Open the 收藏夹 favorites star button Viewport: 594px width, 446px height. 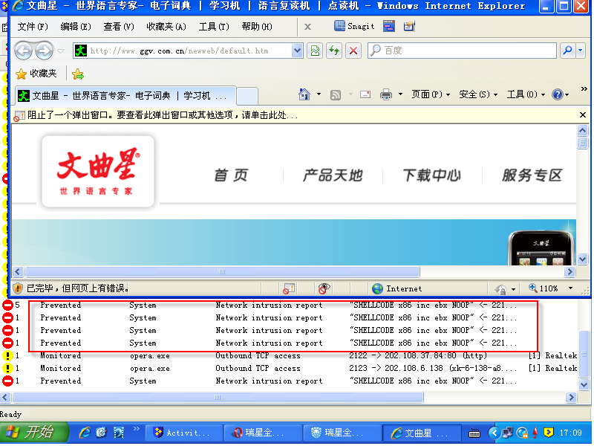click(36, 74)
